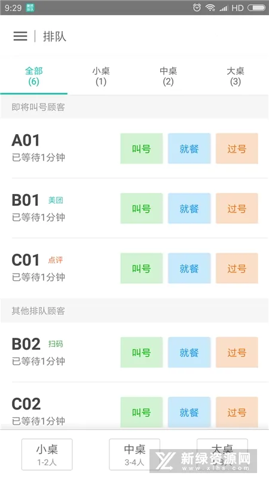
Task: Call number A01 with 叫号 button
Action: [x=142, y=148]
